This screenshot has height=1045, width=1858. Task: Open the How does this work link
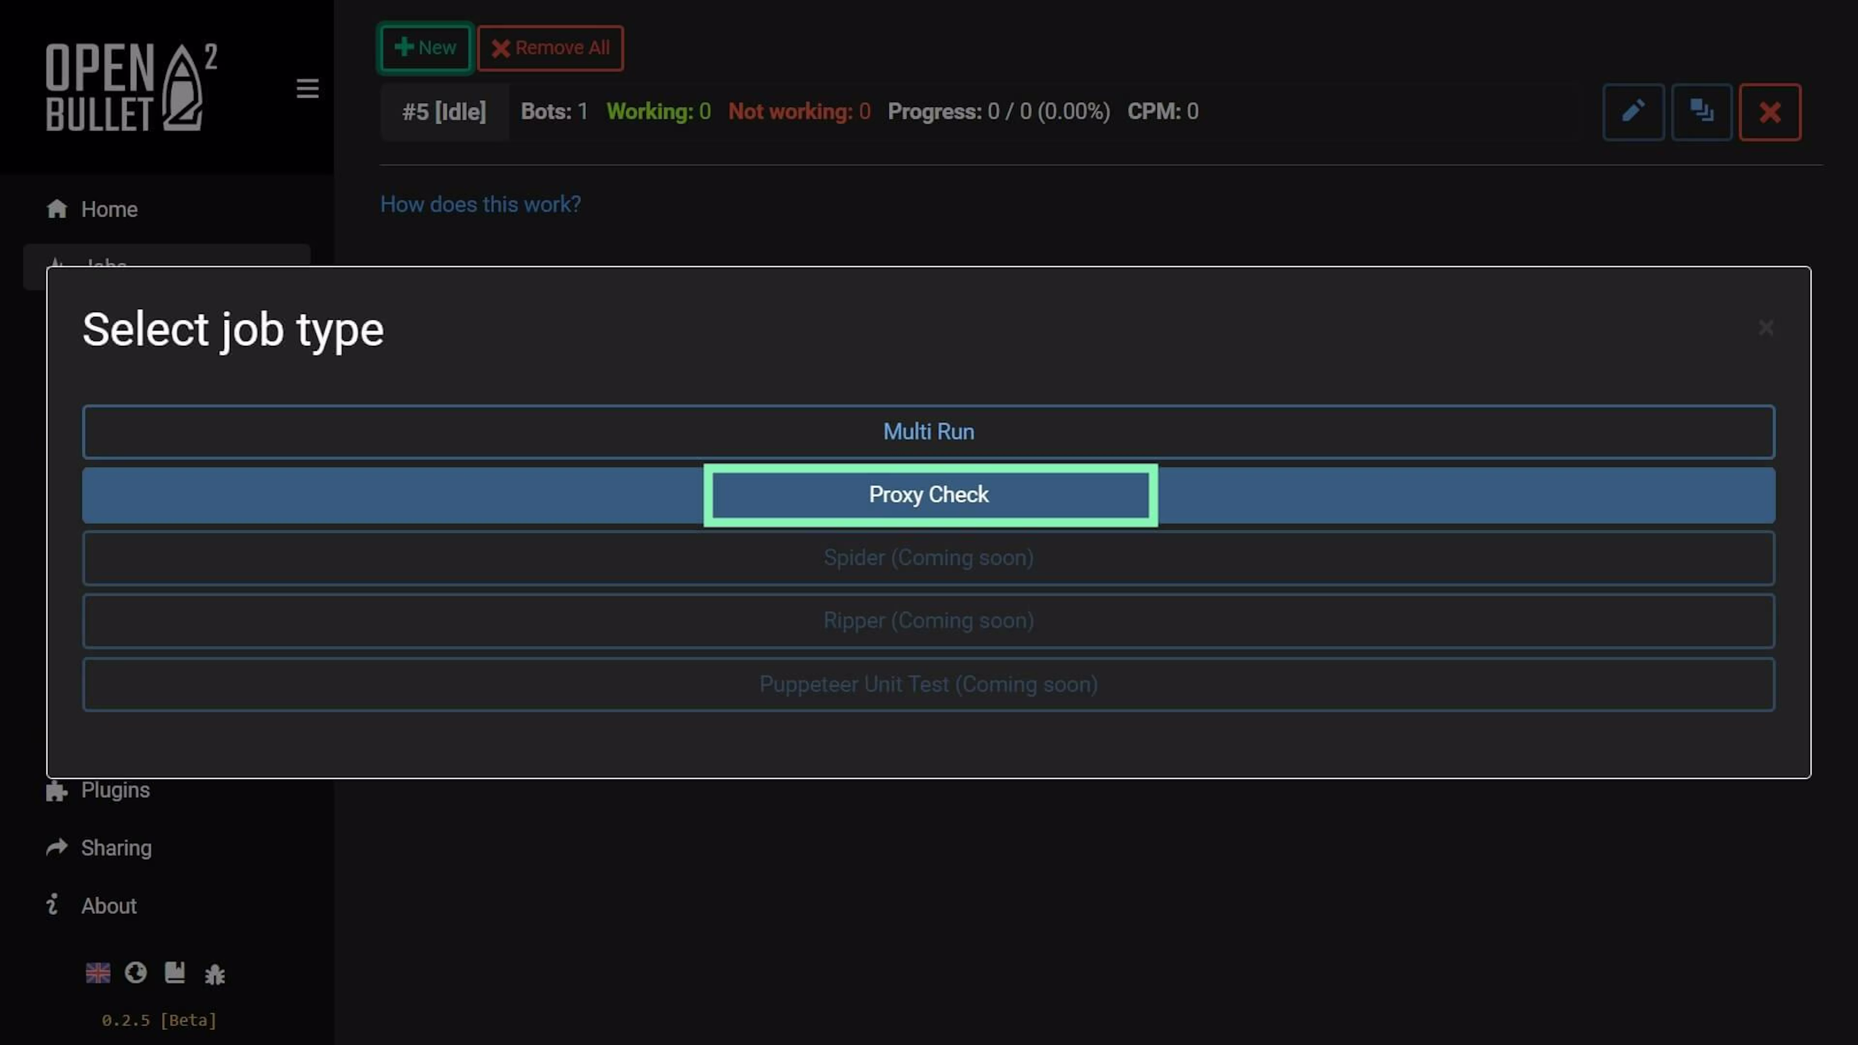480,204
